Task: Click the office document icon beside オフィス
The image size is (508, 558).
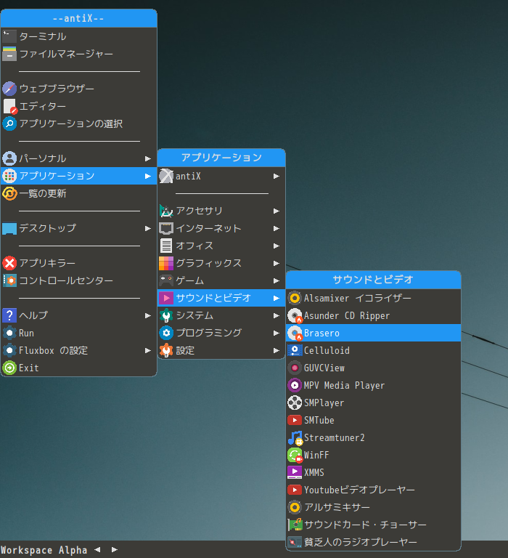Action: [x=166, y=246]
